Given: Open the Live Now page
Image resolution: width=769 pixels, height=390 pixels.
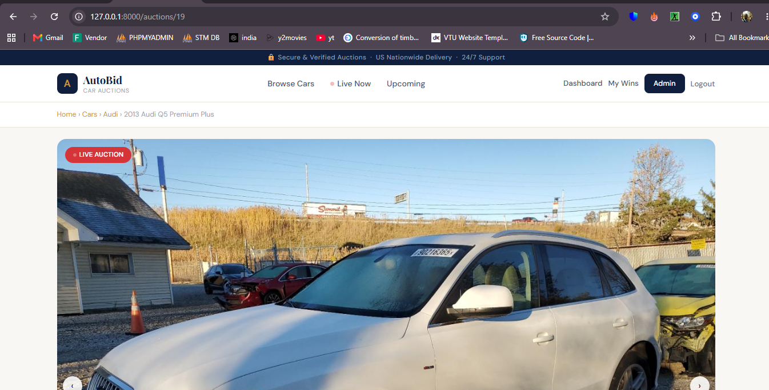Looking at the screenshot, I should click(350, 83).
